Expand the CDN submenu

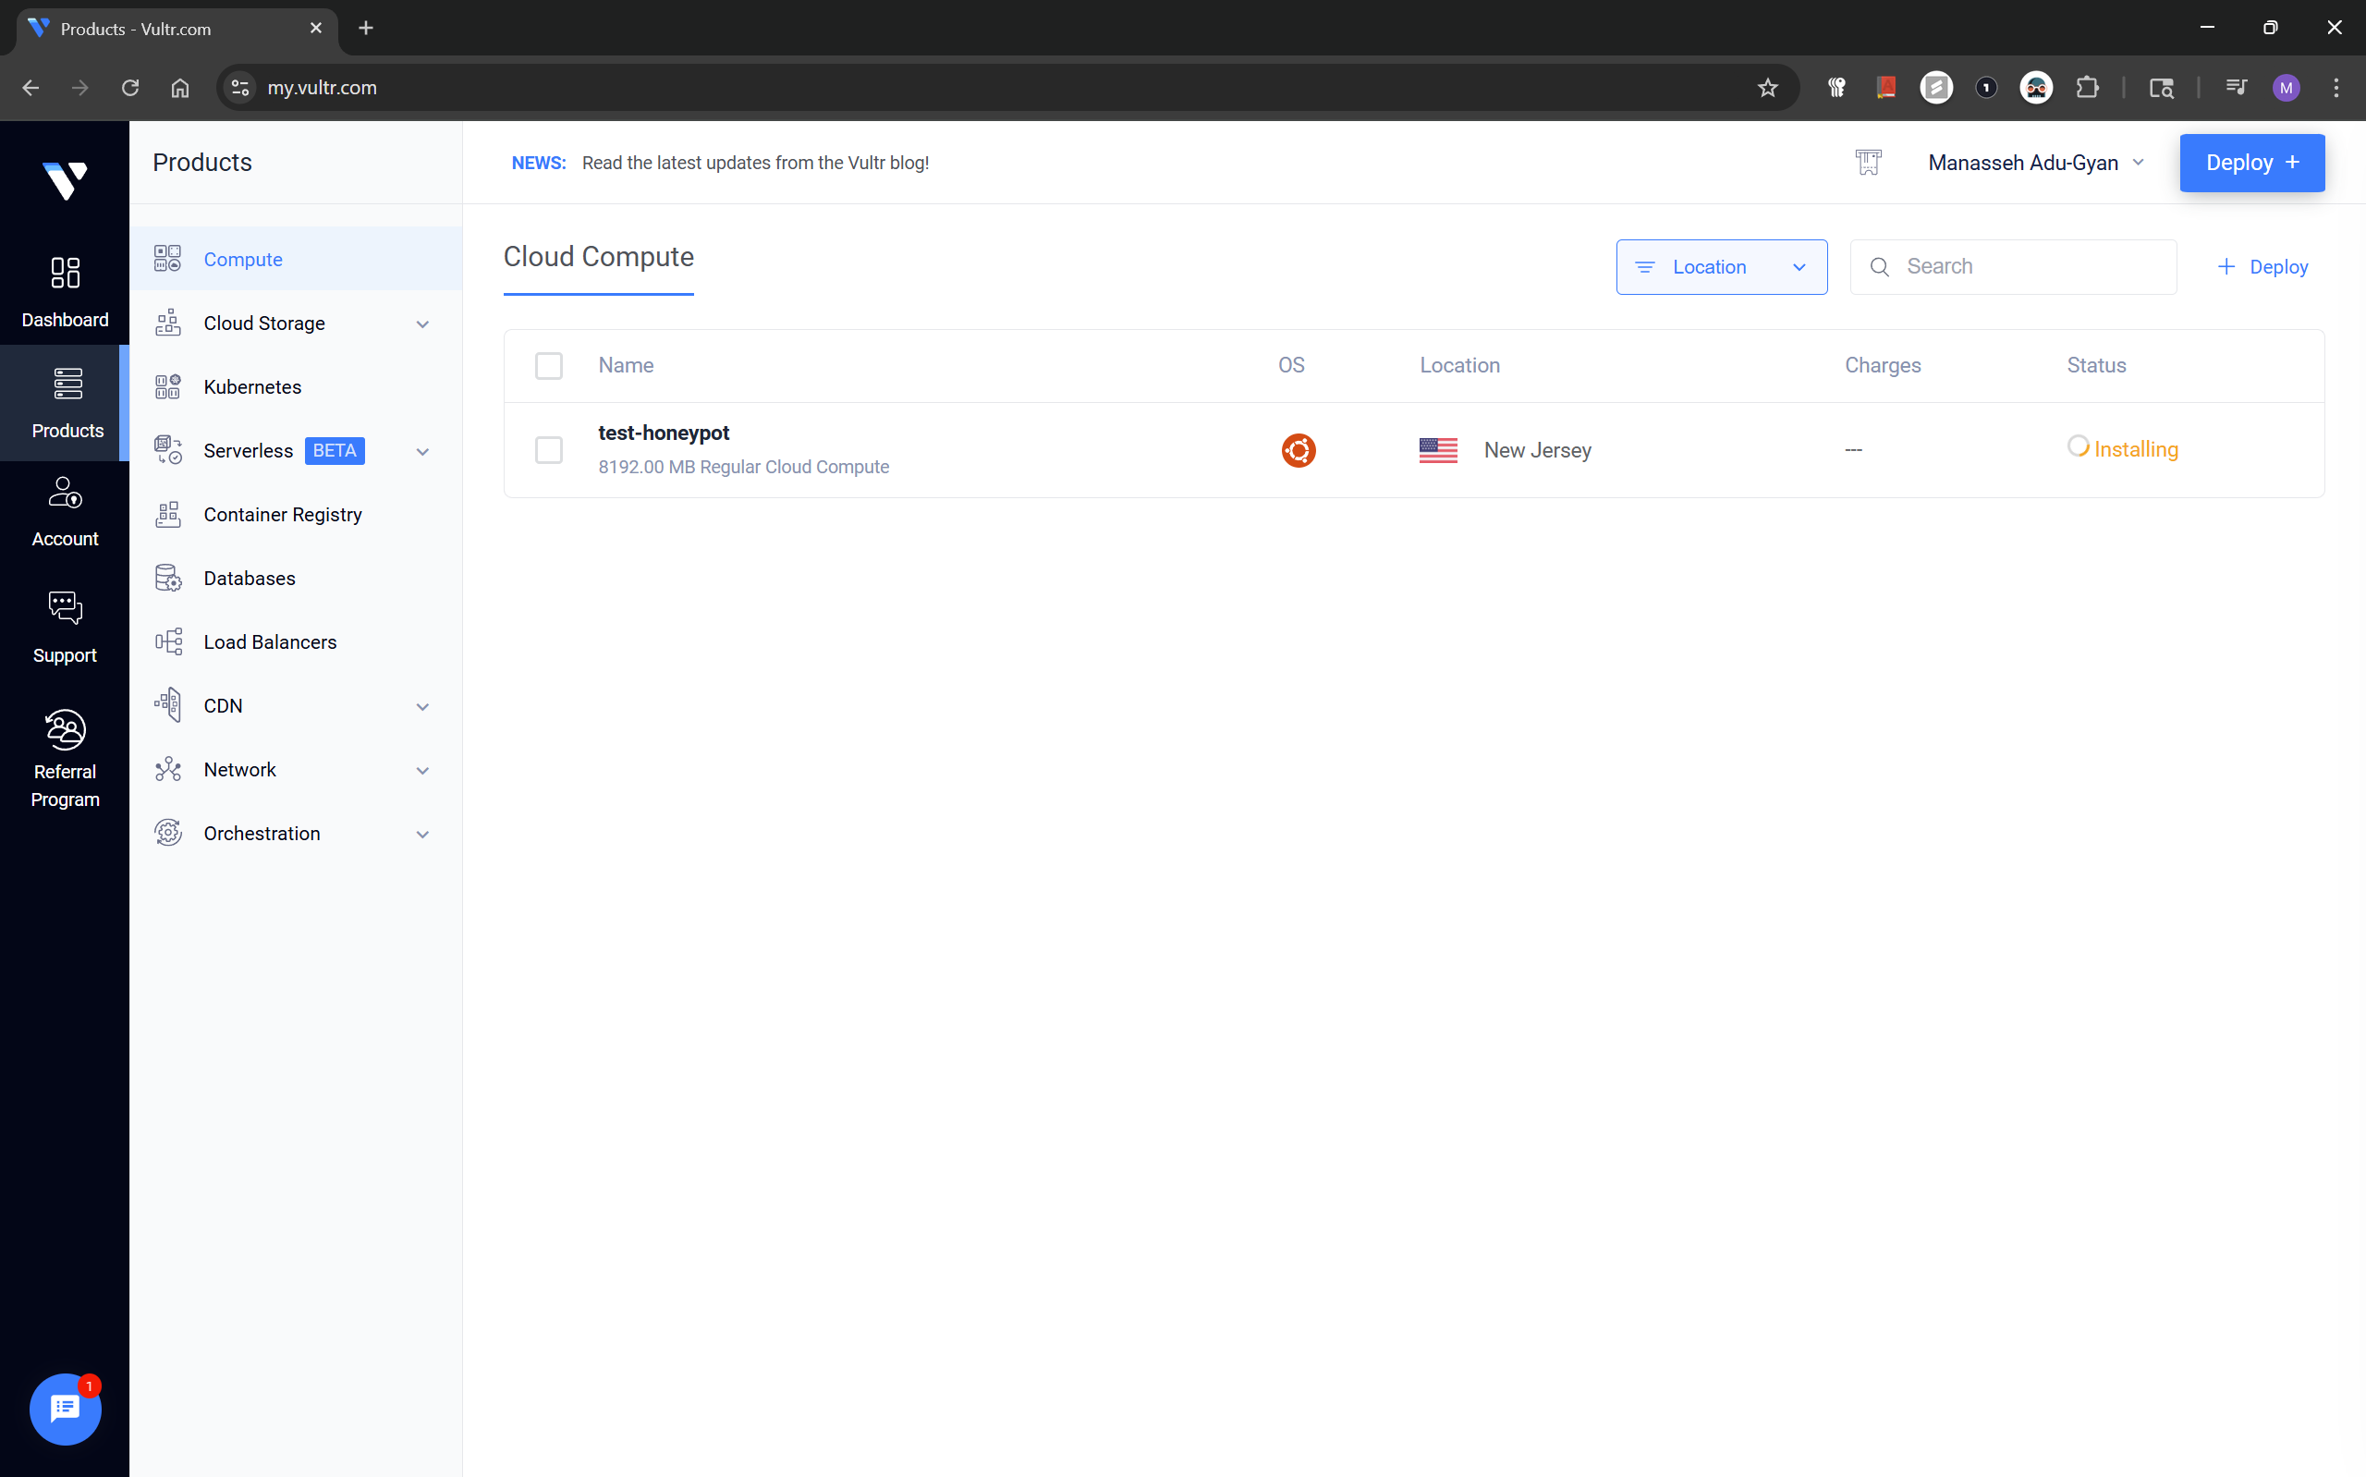[421, 706]
